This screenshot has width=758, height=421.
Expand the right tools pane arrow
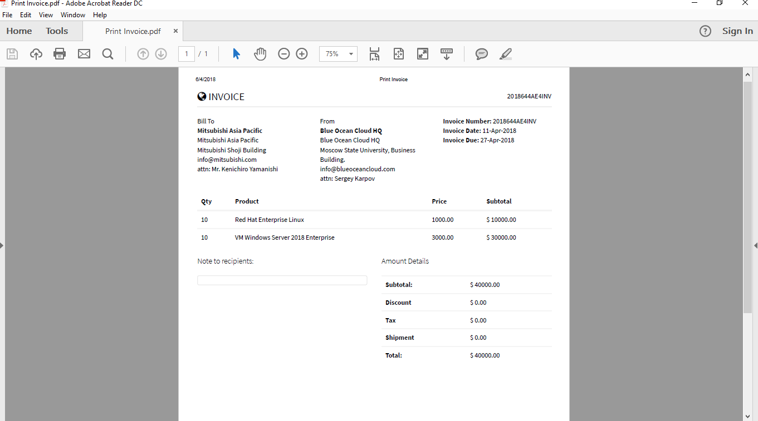coord(756,245)
